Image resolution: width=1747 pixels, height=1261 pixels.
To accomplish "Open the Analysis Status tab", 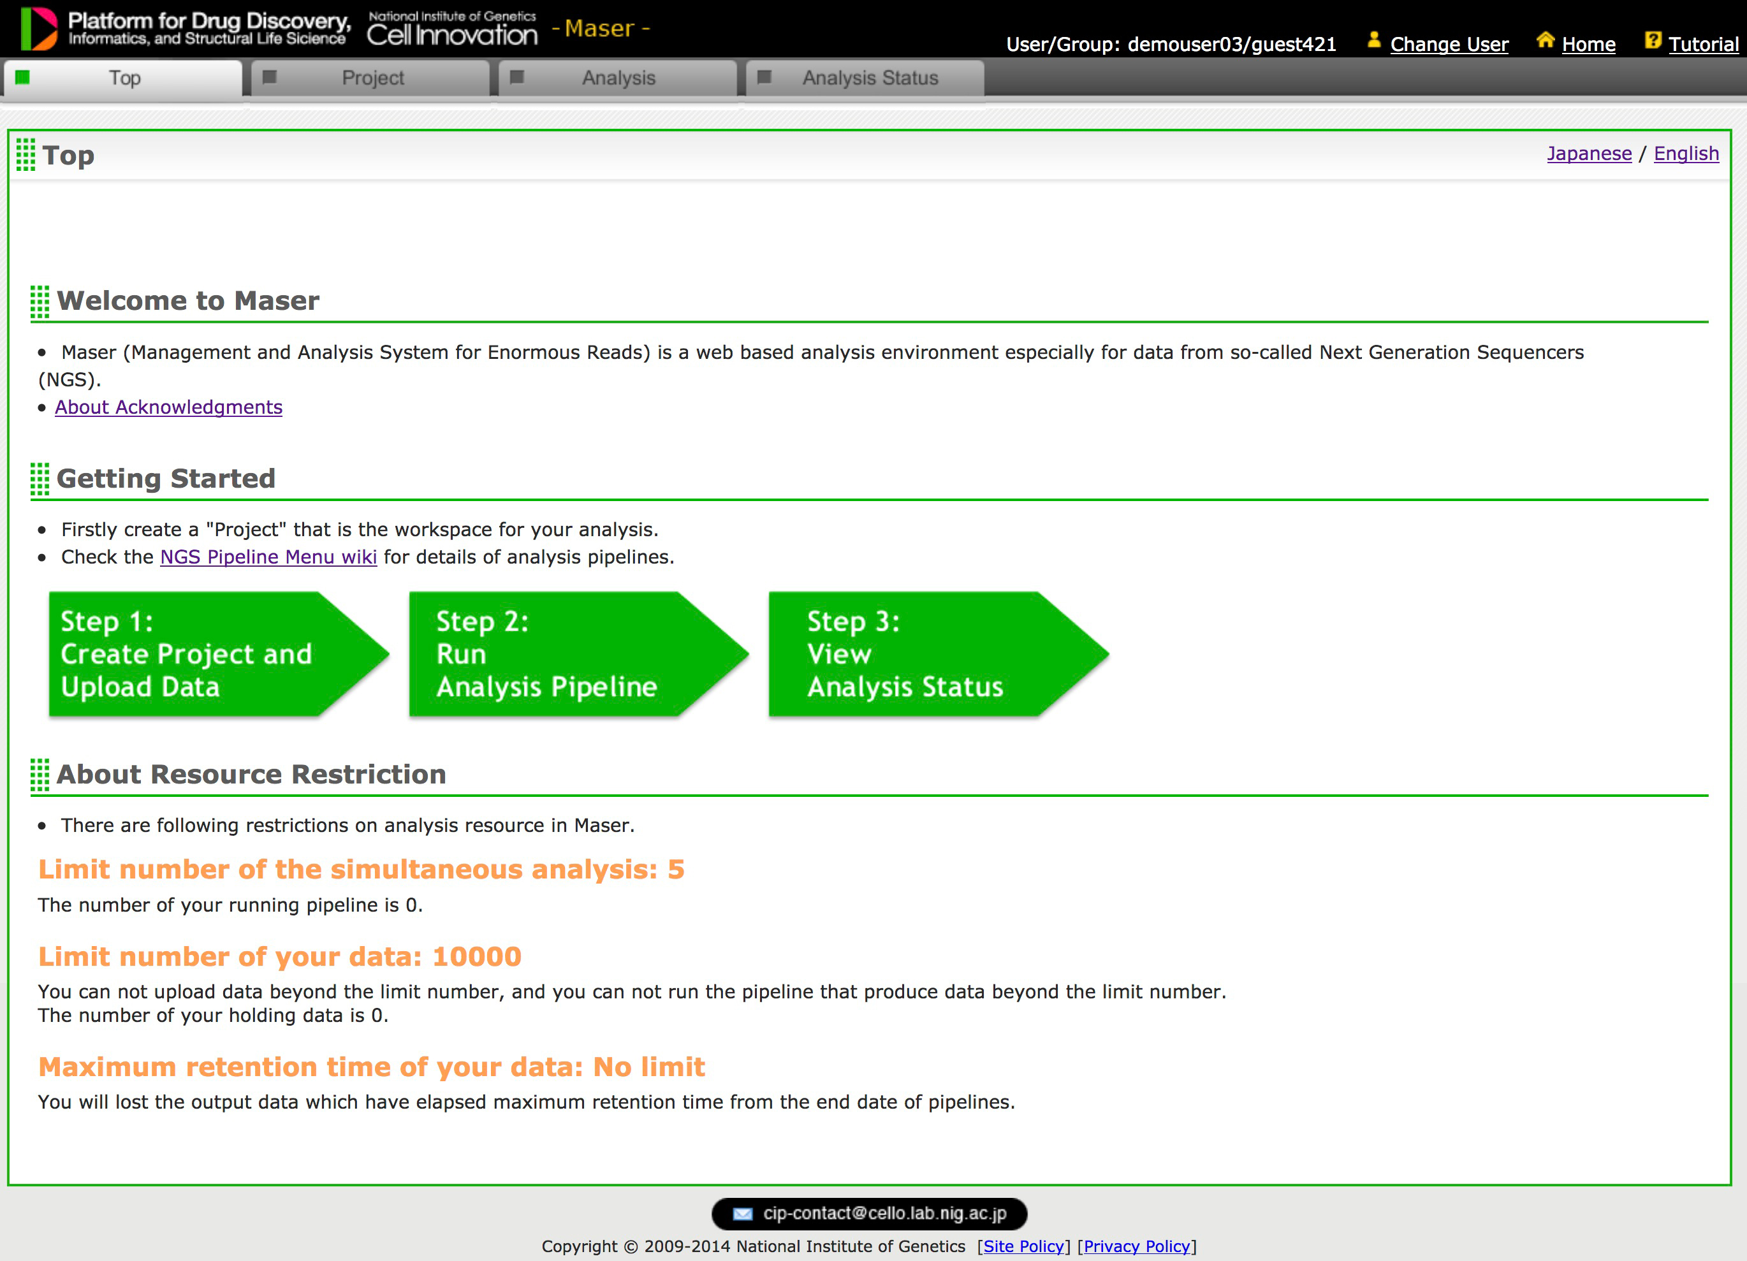I will pyautogui.click(x=870, y=78).
